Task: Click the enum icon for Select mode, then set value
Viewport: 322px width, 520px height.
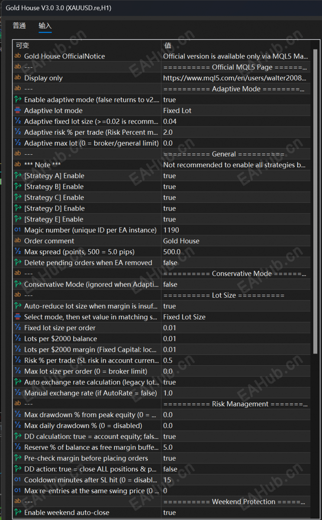Action: pyautogui.click(x=18, y=317)
